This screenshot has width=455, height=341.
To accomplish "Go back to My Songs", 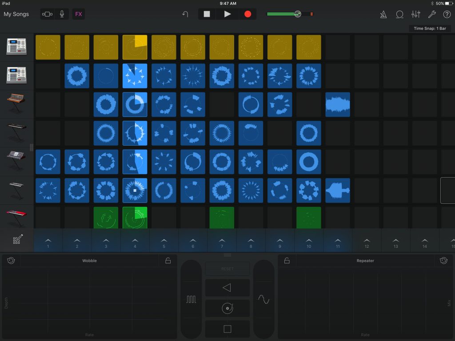I will (x=16, y=14).
